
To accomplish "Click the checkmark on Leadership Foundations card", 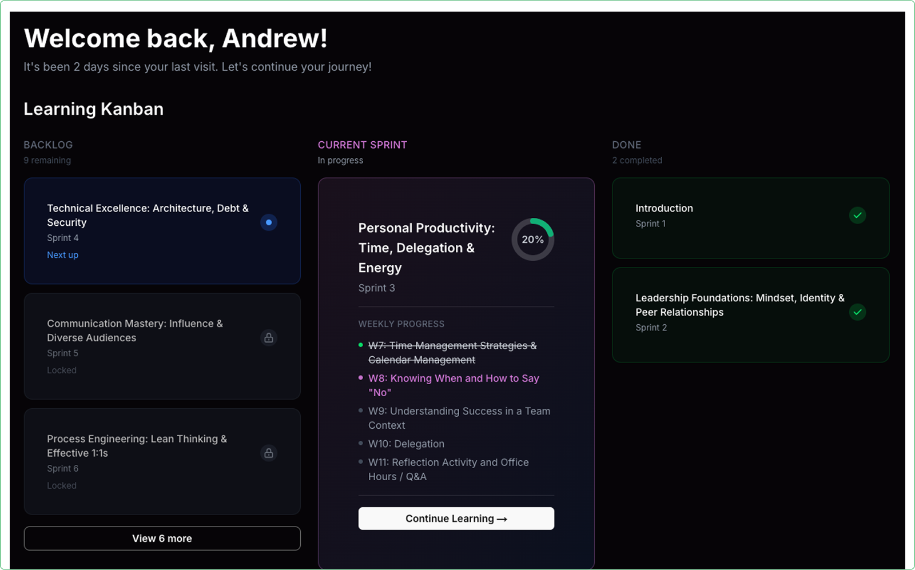I will coord(857,312).
